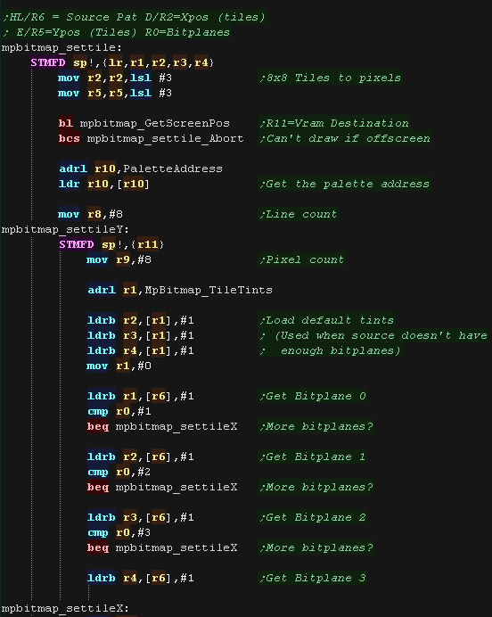Screen dimensions: 492x617
Task: Click the 'mov r1,#0' instruction
Action: coord(119,366)
